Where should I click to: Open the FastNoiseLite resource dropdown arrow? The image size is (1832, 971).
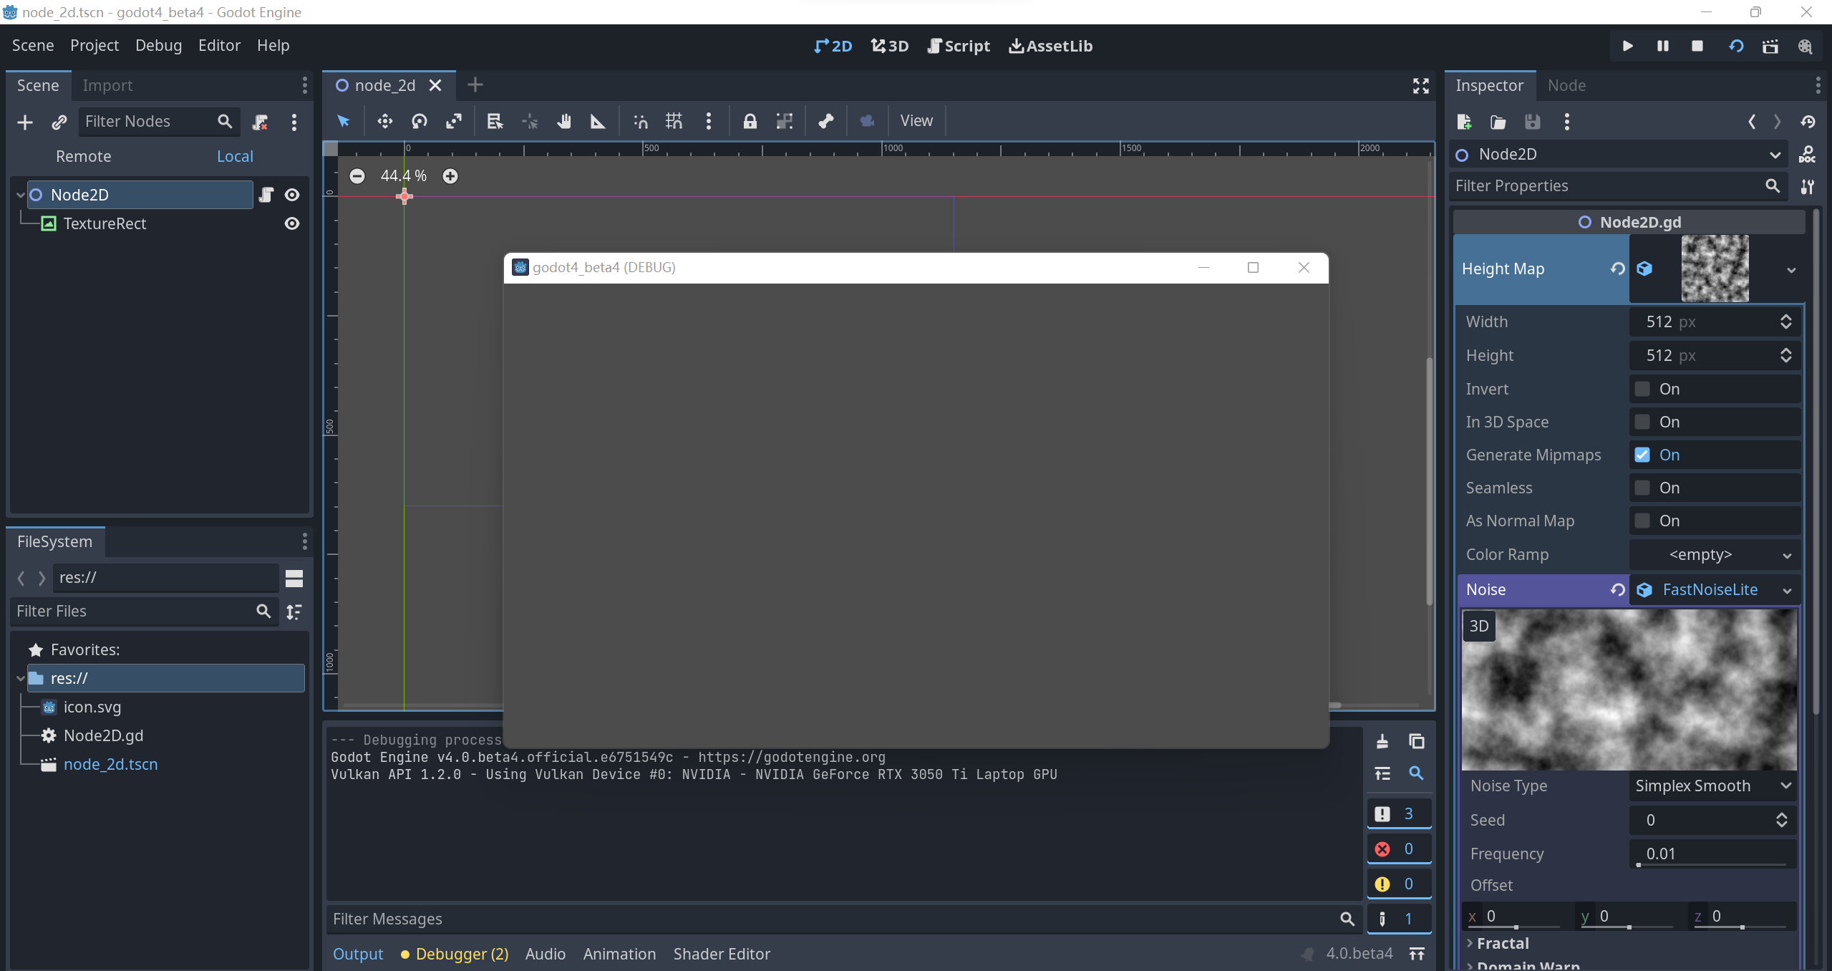[1788, 590]
